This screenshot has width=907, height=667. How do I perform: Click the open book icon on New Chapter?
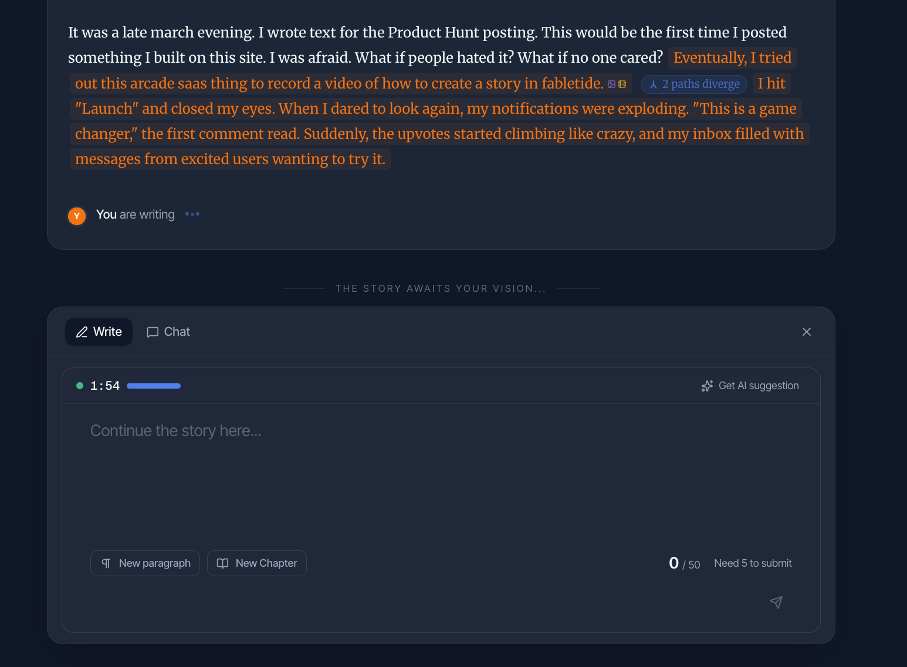point(223,563)
